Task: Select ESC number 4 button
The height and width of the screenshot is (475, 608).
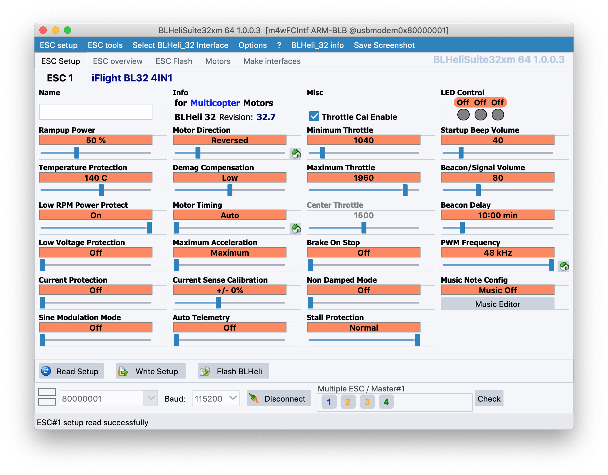Action: pos(386,402)
